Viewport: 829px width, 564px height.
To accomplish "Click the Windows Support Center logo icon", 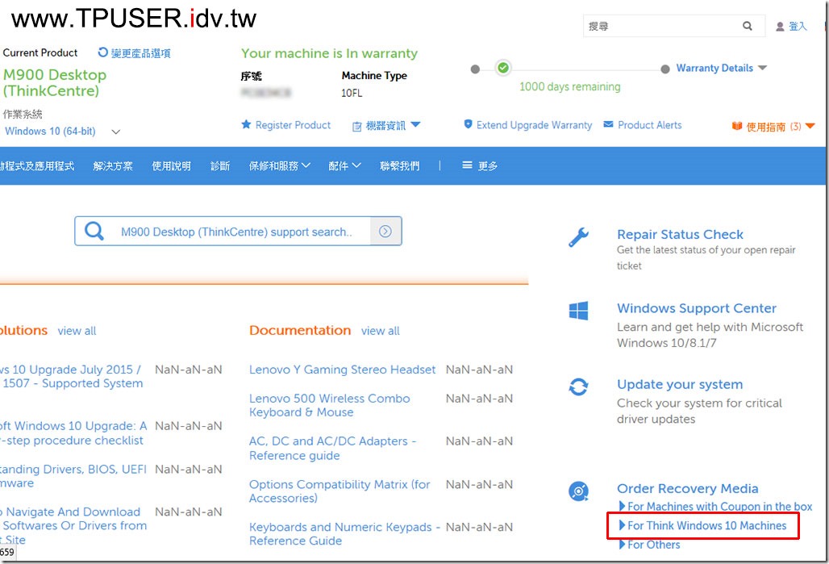I will 578,311.
